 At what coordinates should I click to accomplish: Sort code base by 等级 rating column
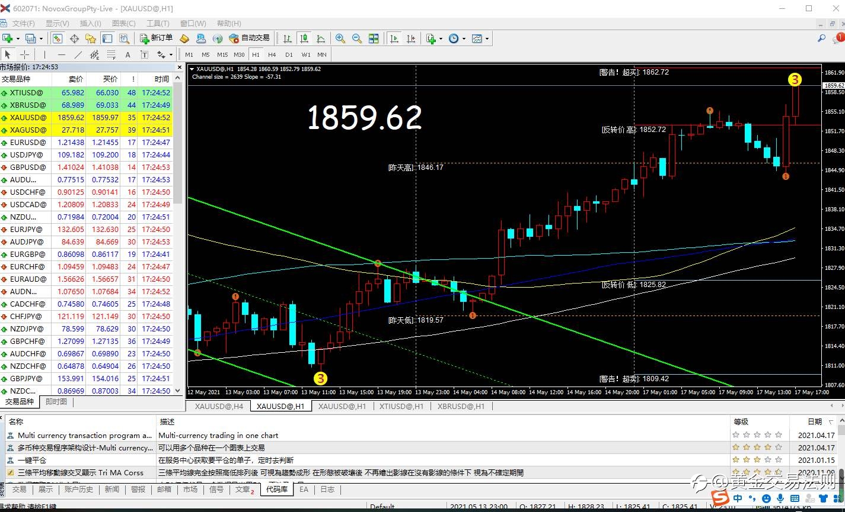(759, 421)
